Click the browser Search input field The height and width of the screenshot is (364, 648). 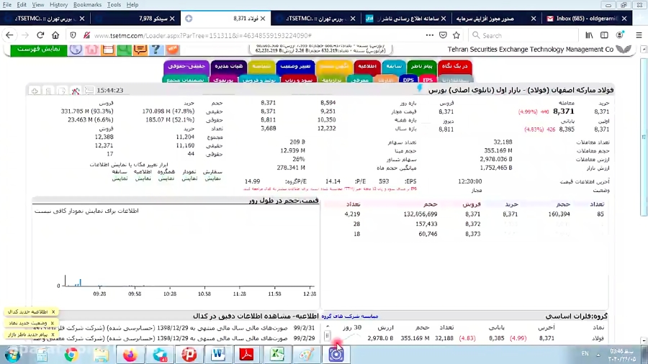click(518, 35)
